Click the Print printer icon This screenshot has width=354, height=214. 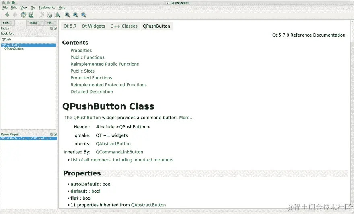[x=49, y=15]
